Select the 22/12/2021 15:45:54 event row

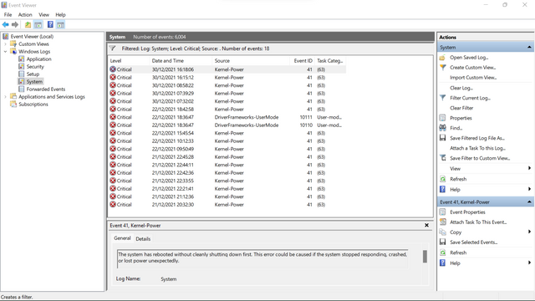coord(227,133)
